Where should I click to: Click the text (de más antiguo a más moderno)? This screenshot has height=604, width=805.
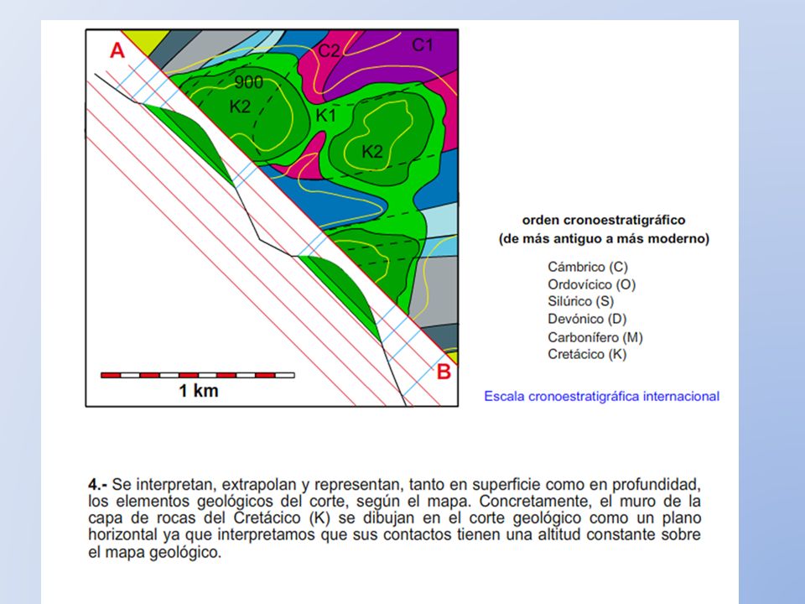pos(604,239)
